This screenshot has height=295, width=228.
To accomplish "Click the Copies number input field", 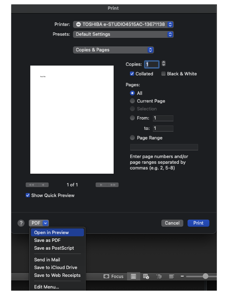I will (x=152, y=64).
